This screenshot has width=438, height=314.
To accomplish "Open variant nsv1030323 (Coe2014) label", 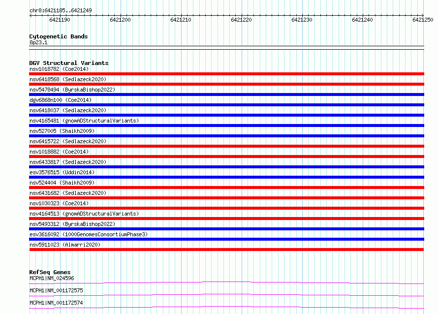I will coord(59,203).
